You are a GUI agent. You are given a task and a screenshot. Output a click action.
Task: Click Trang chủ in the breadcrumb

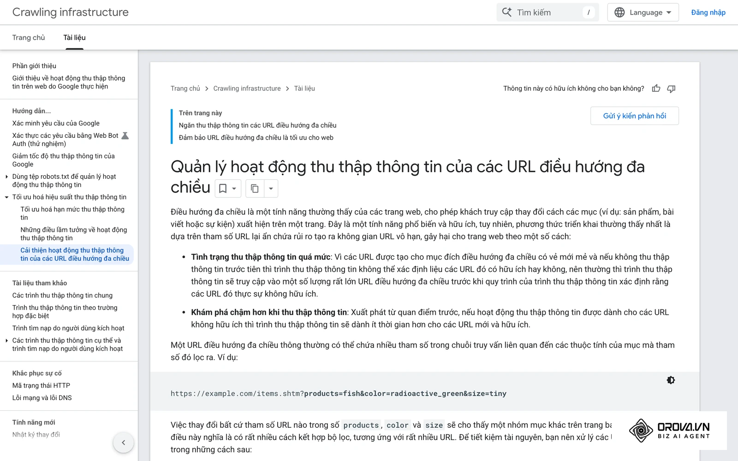click(185, 89)
